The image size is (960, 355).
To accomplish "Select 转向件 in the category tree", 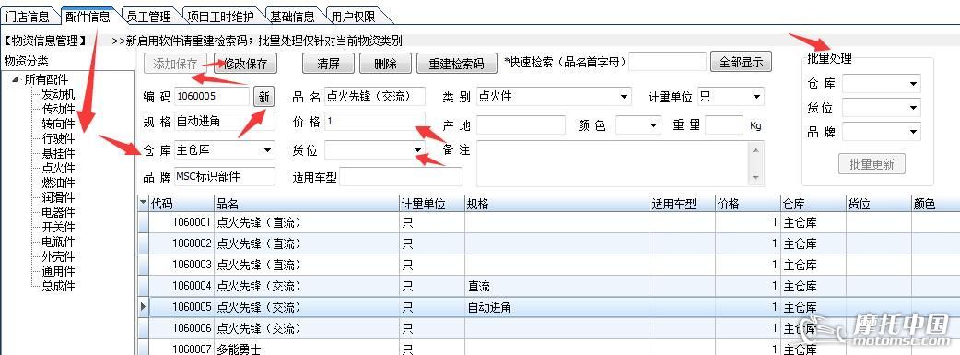I will 58,124.
